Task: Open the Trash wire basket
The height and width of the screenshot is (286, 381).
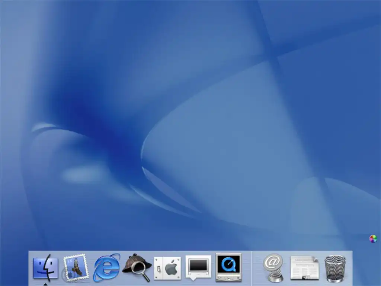Action: (x=335, y=268)
